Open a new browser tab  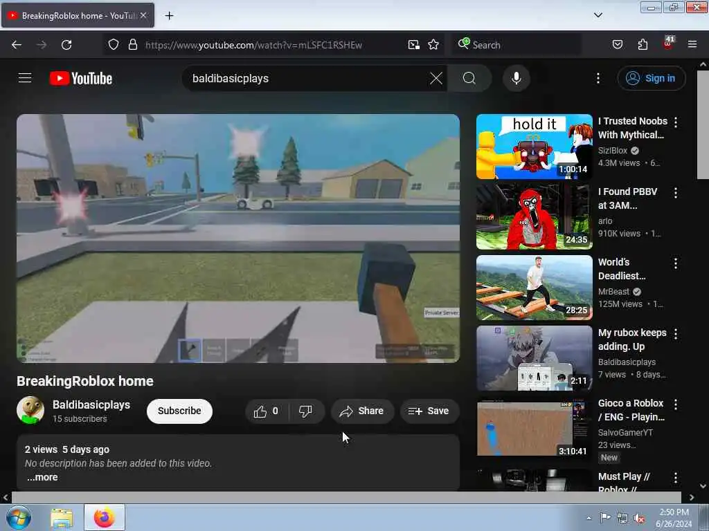point(169,16)
